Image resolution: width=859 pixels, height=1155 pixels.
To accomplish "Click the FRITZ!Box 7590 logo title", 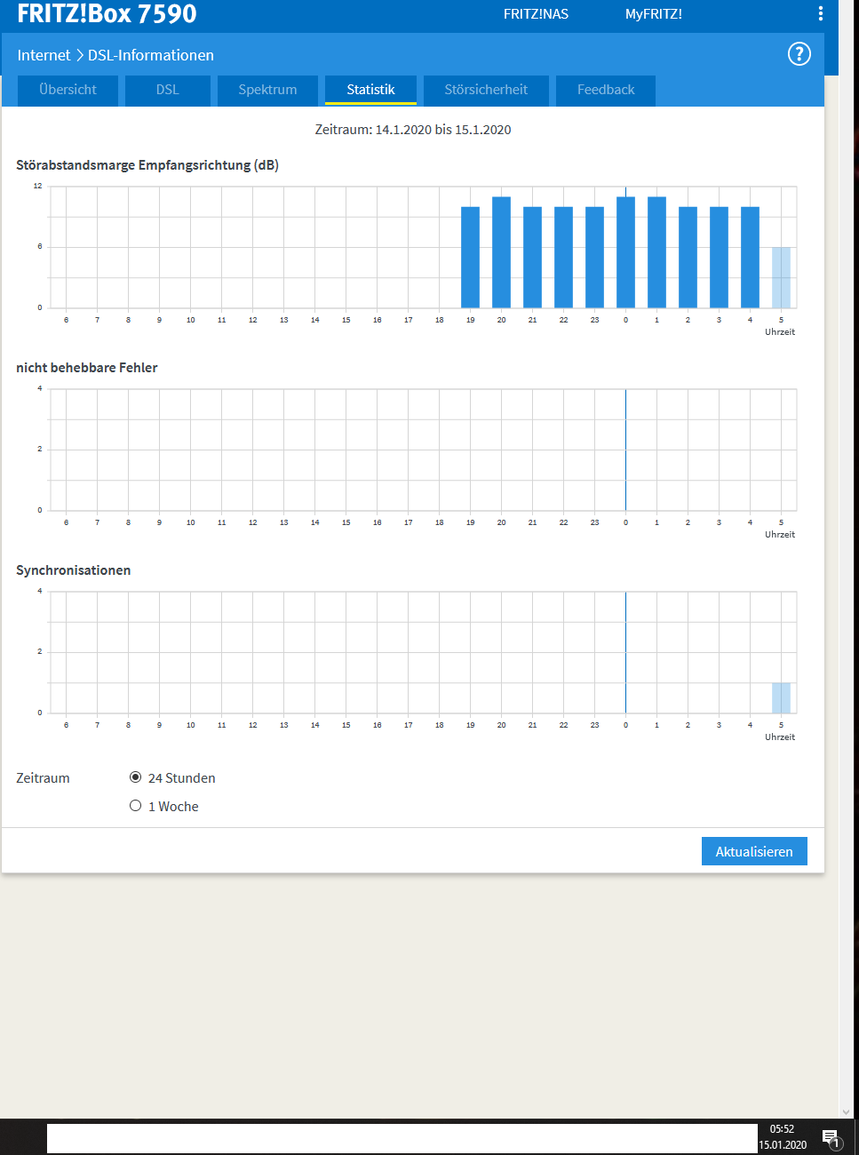I will [107, 13].
